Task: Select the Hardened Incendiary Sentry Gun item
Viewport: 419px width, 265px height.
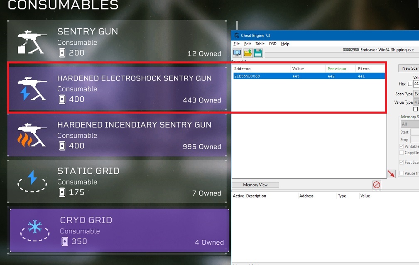Action: (x=117, y=136)
